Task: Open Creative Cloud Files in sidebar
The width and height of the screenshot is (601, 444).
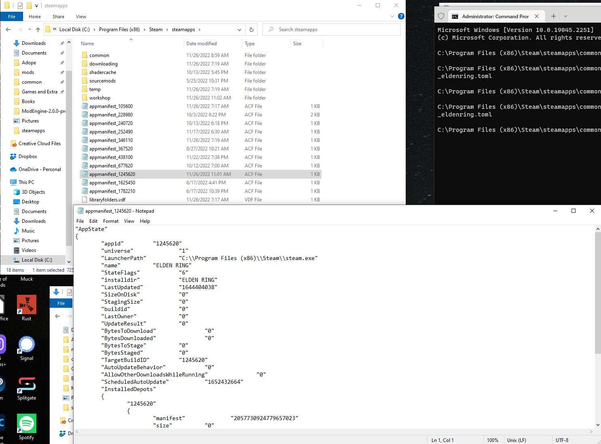Action: click(x=40, y=144)
